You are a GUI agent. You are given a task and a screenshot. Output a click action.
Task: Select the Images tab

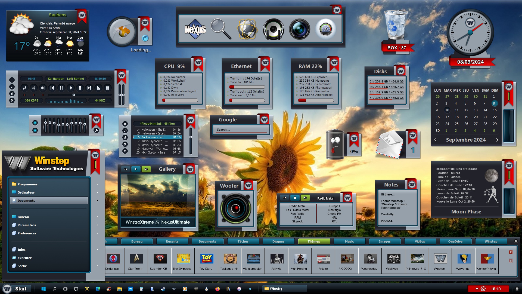385,241
